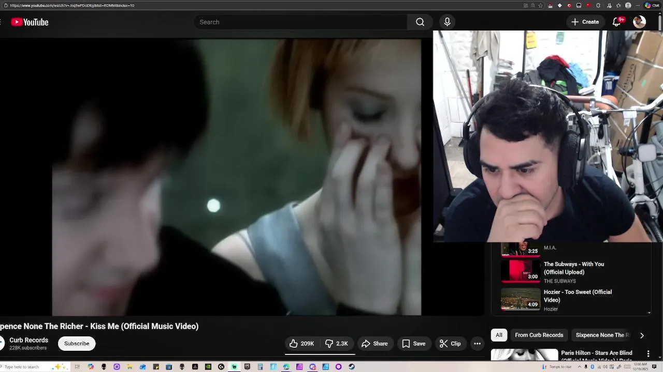Viewport: 663px width, 372px height.
Task: Click the zoom magnifier icon in address bar
Action: tap(532, 5)
